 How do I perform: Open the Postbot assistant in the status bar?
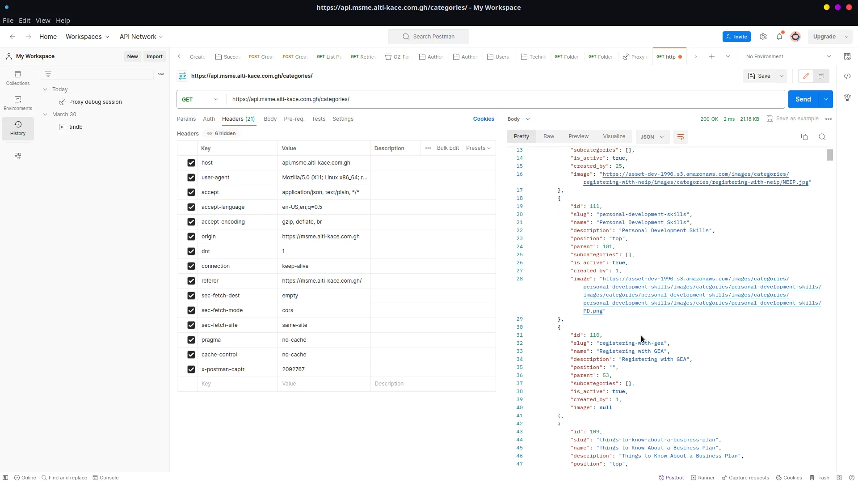(x=671, y=478)
